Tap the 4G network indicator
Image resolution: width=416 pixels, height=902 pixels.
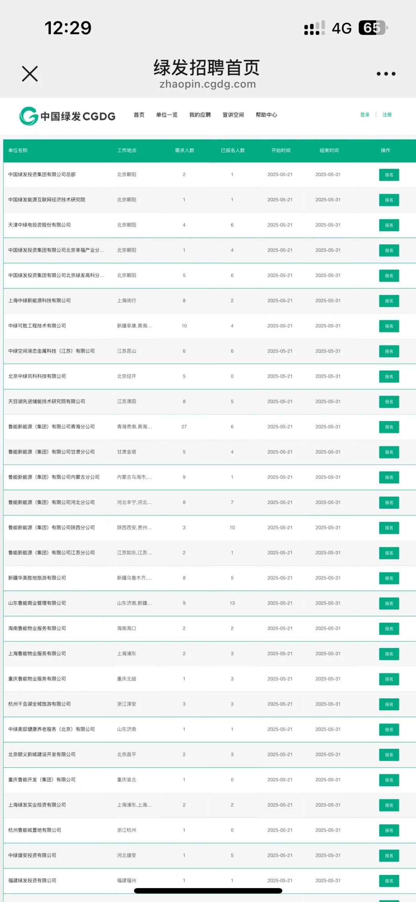[x=342, y=28]
